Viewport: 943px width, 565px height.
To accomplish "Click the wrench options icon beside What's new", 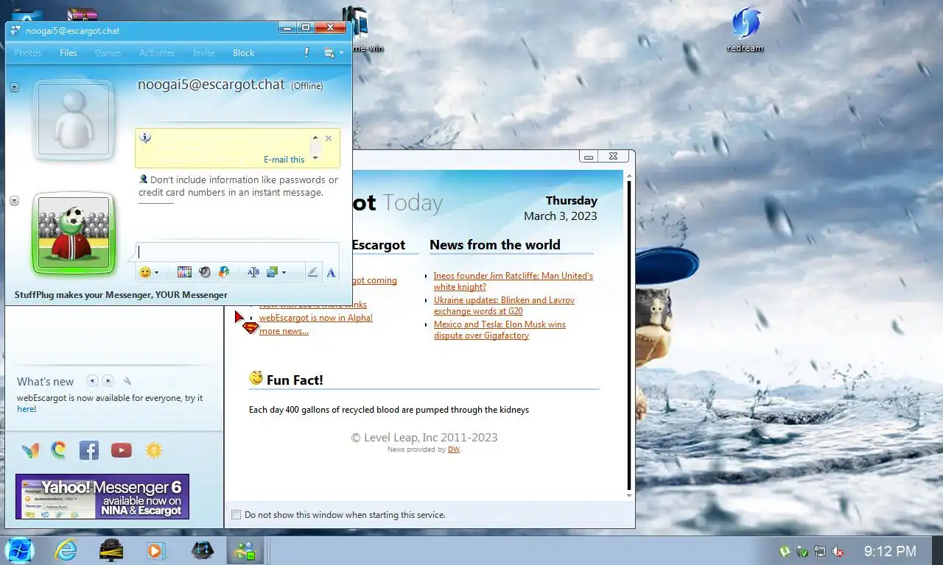I will pos(127,381).
